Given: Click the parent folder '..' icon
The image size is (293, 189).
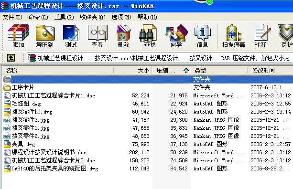Looking at the screenshot, I should point(7,80).
